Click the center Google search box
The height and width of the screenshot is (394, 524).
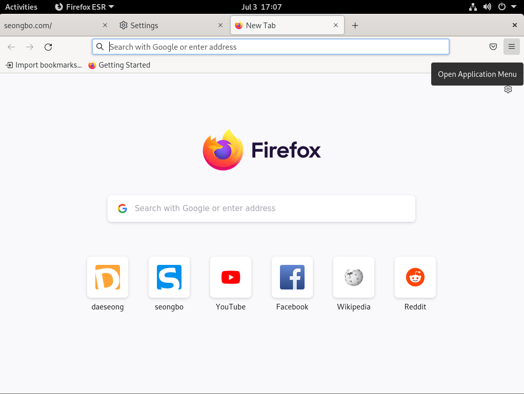click(261, 209)
